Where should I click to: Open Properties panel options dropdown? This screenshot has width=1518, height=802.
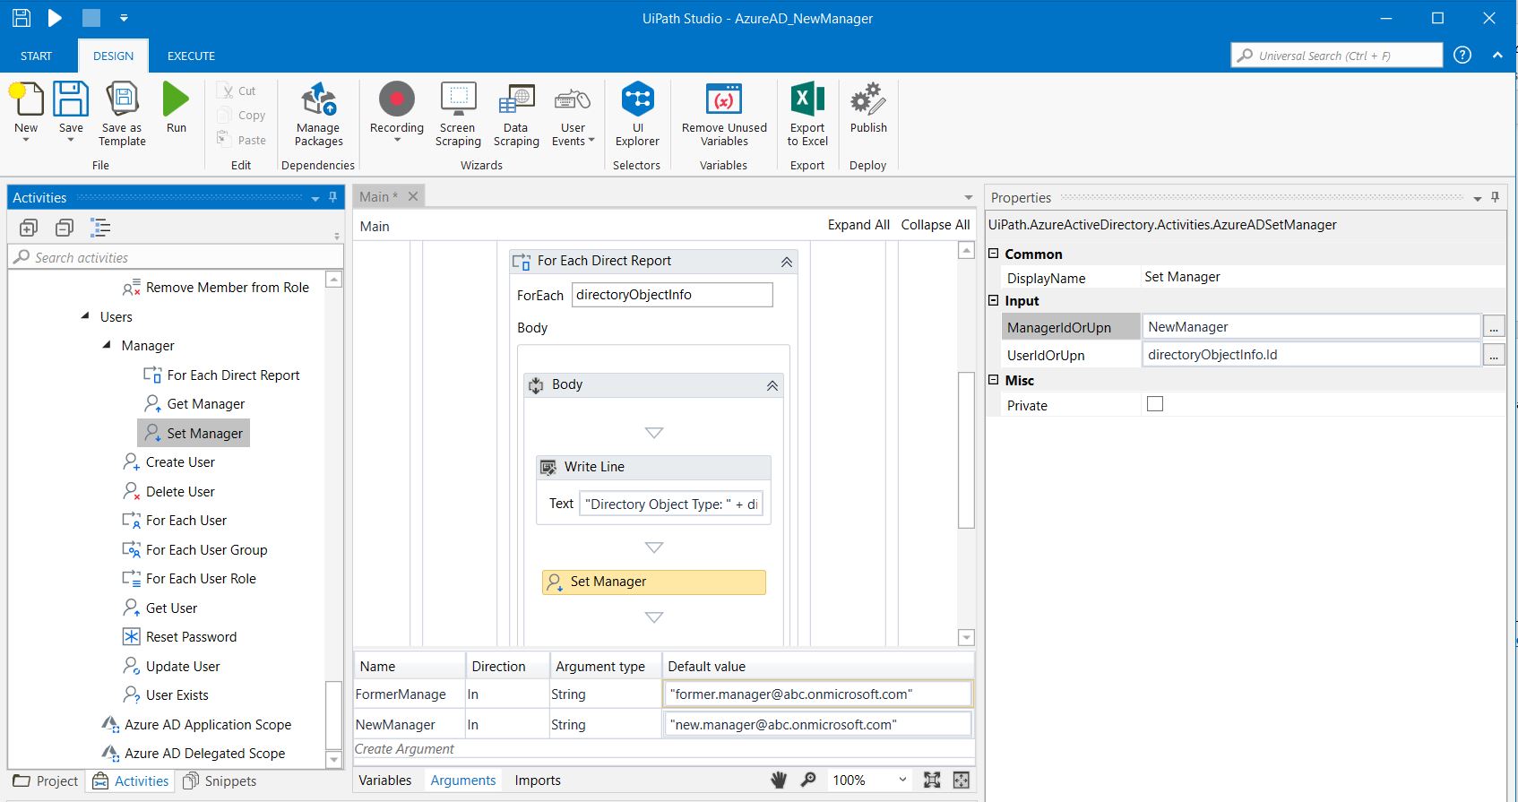(x=1478, y=198)
